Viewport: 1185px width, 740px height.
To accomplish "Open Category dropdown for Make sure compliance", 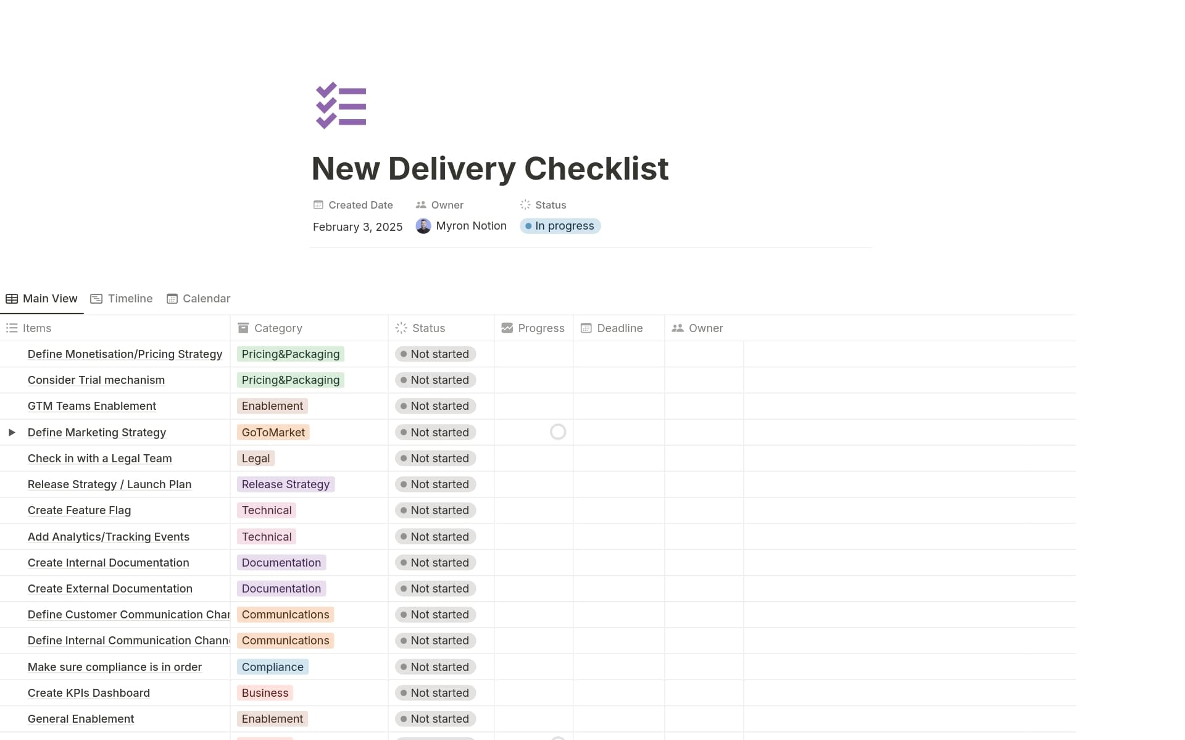I will coord(272,667).
